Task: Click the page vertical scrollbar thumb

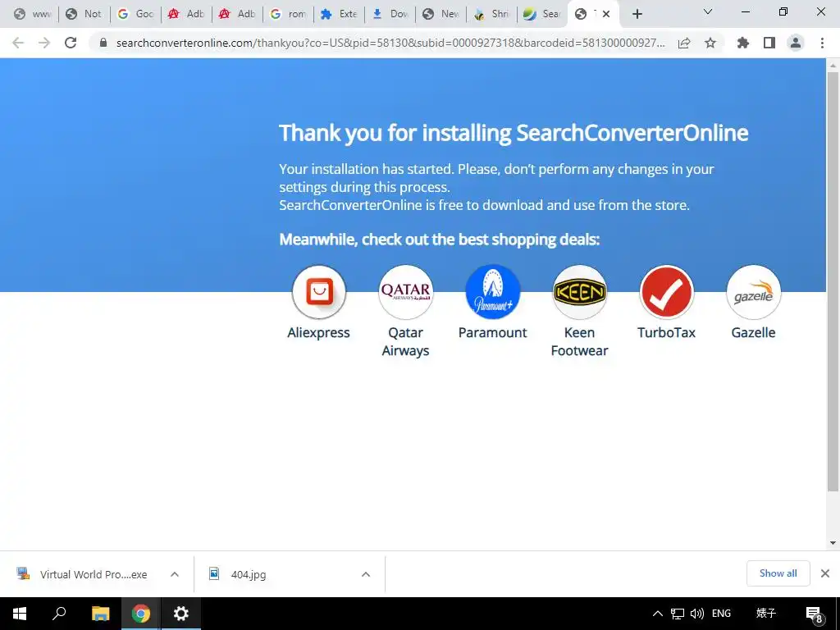Action: (x=833, y=281)
